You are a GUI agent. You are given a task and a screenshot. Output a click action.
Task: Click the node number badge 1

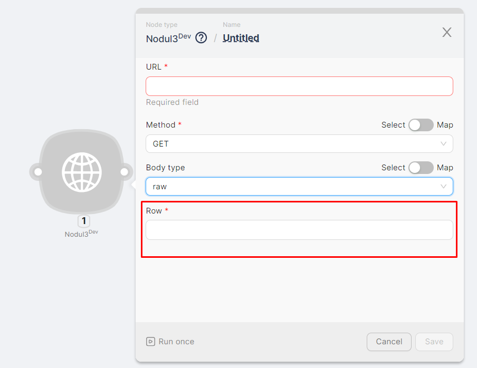click(83, 221)
